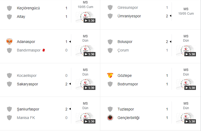The width and height of the screenshot is (201, 131).
Task: Open the Ümraniyespor team link
Action: click(129, 16)
